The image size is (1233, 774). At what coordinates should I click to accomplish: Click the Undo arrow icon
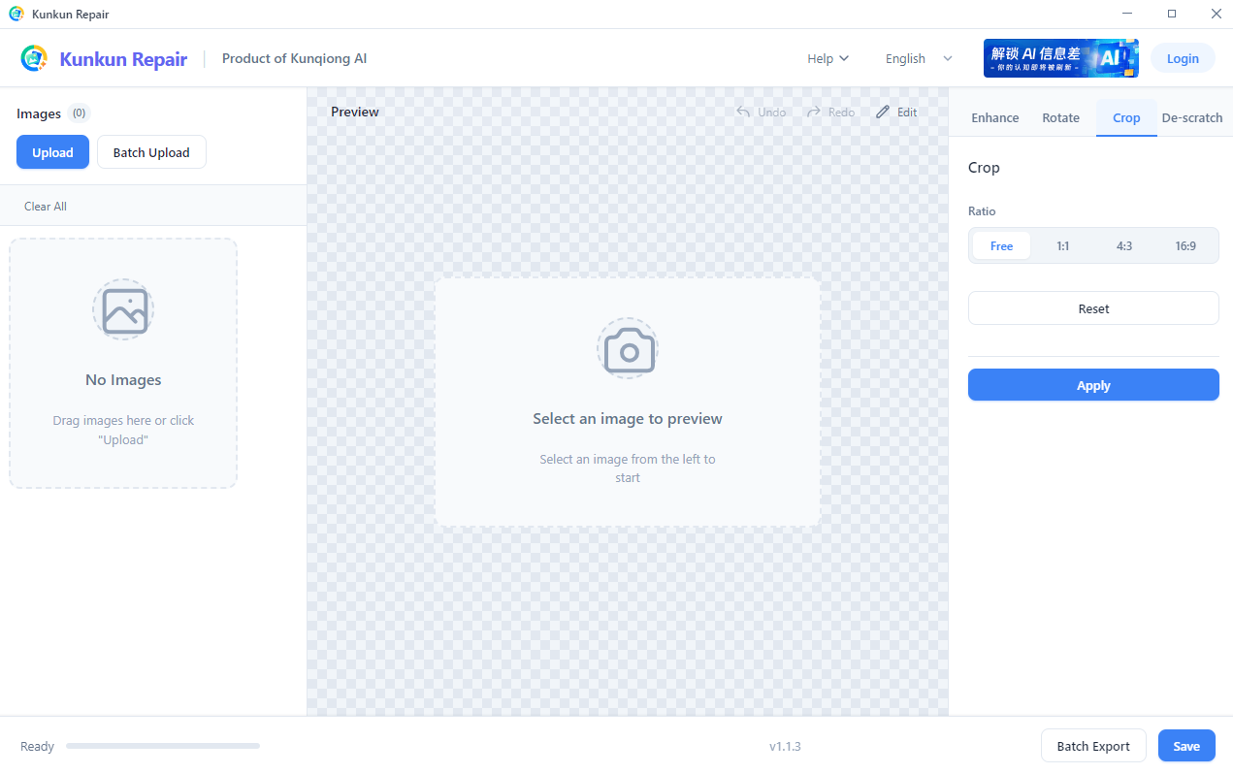pyautogui.click(x=743, y=112)
